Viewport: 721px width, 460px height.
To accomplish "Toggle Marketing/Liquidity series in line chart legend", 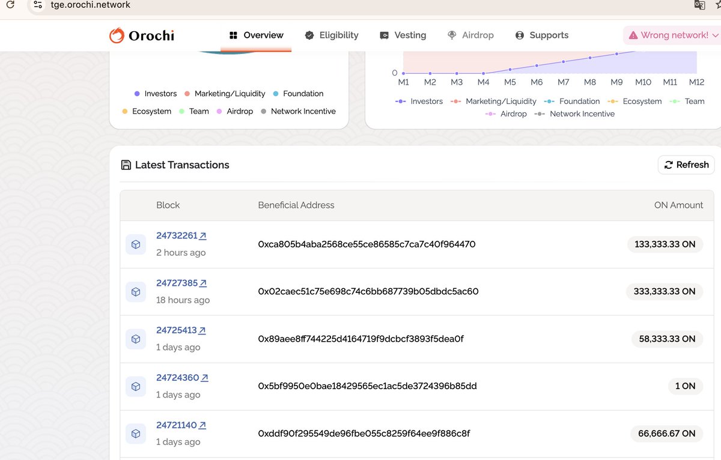I will (493, 101).
